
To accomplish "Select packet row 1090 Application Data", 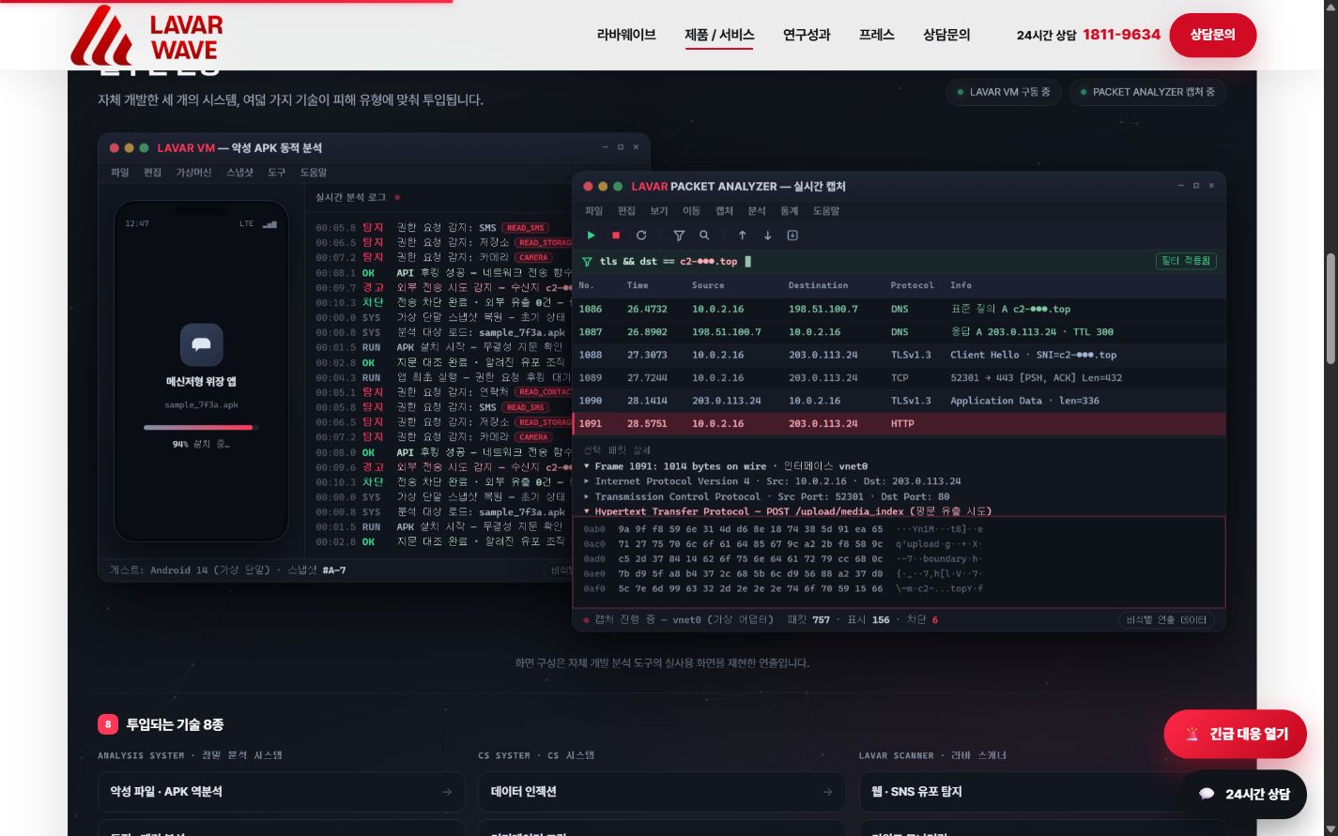I will click(x=899, y=401).
